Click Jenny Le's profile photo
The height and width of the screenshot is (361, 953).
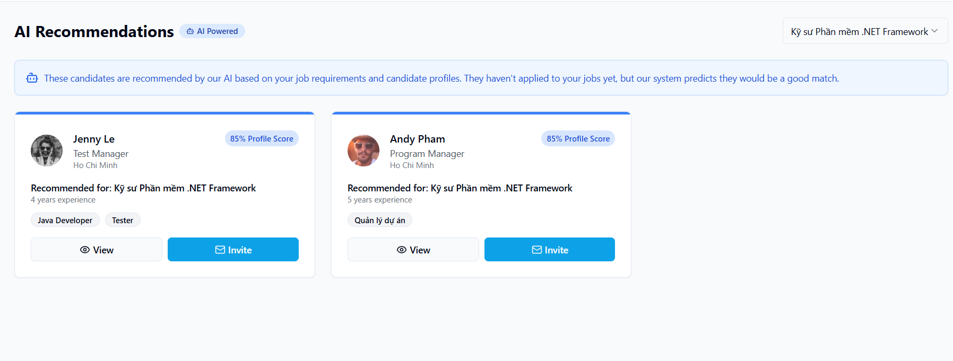click(x=47, y=151)
